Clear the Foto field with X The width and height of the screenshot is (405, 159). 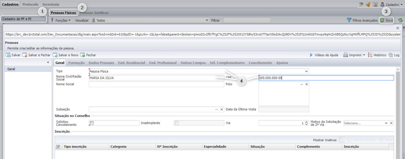click(x=307, y=84)
